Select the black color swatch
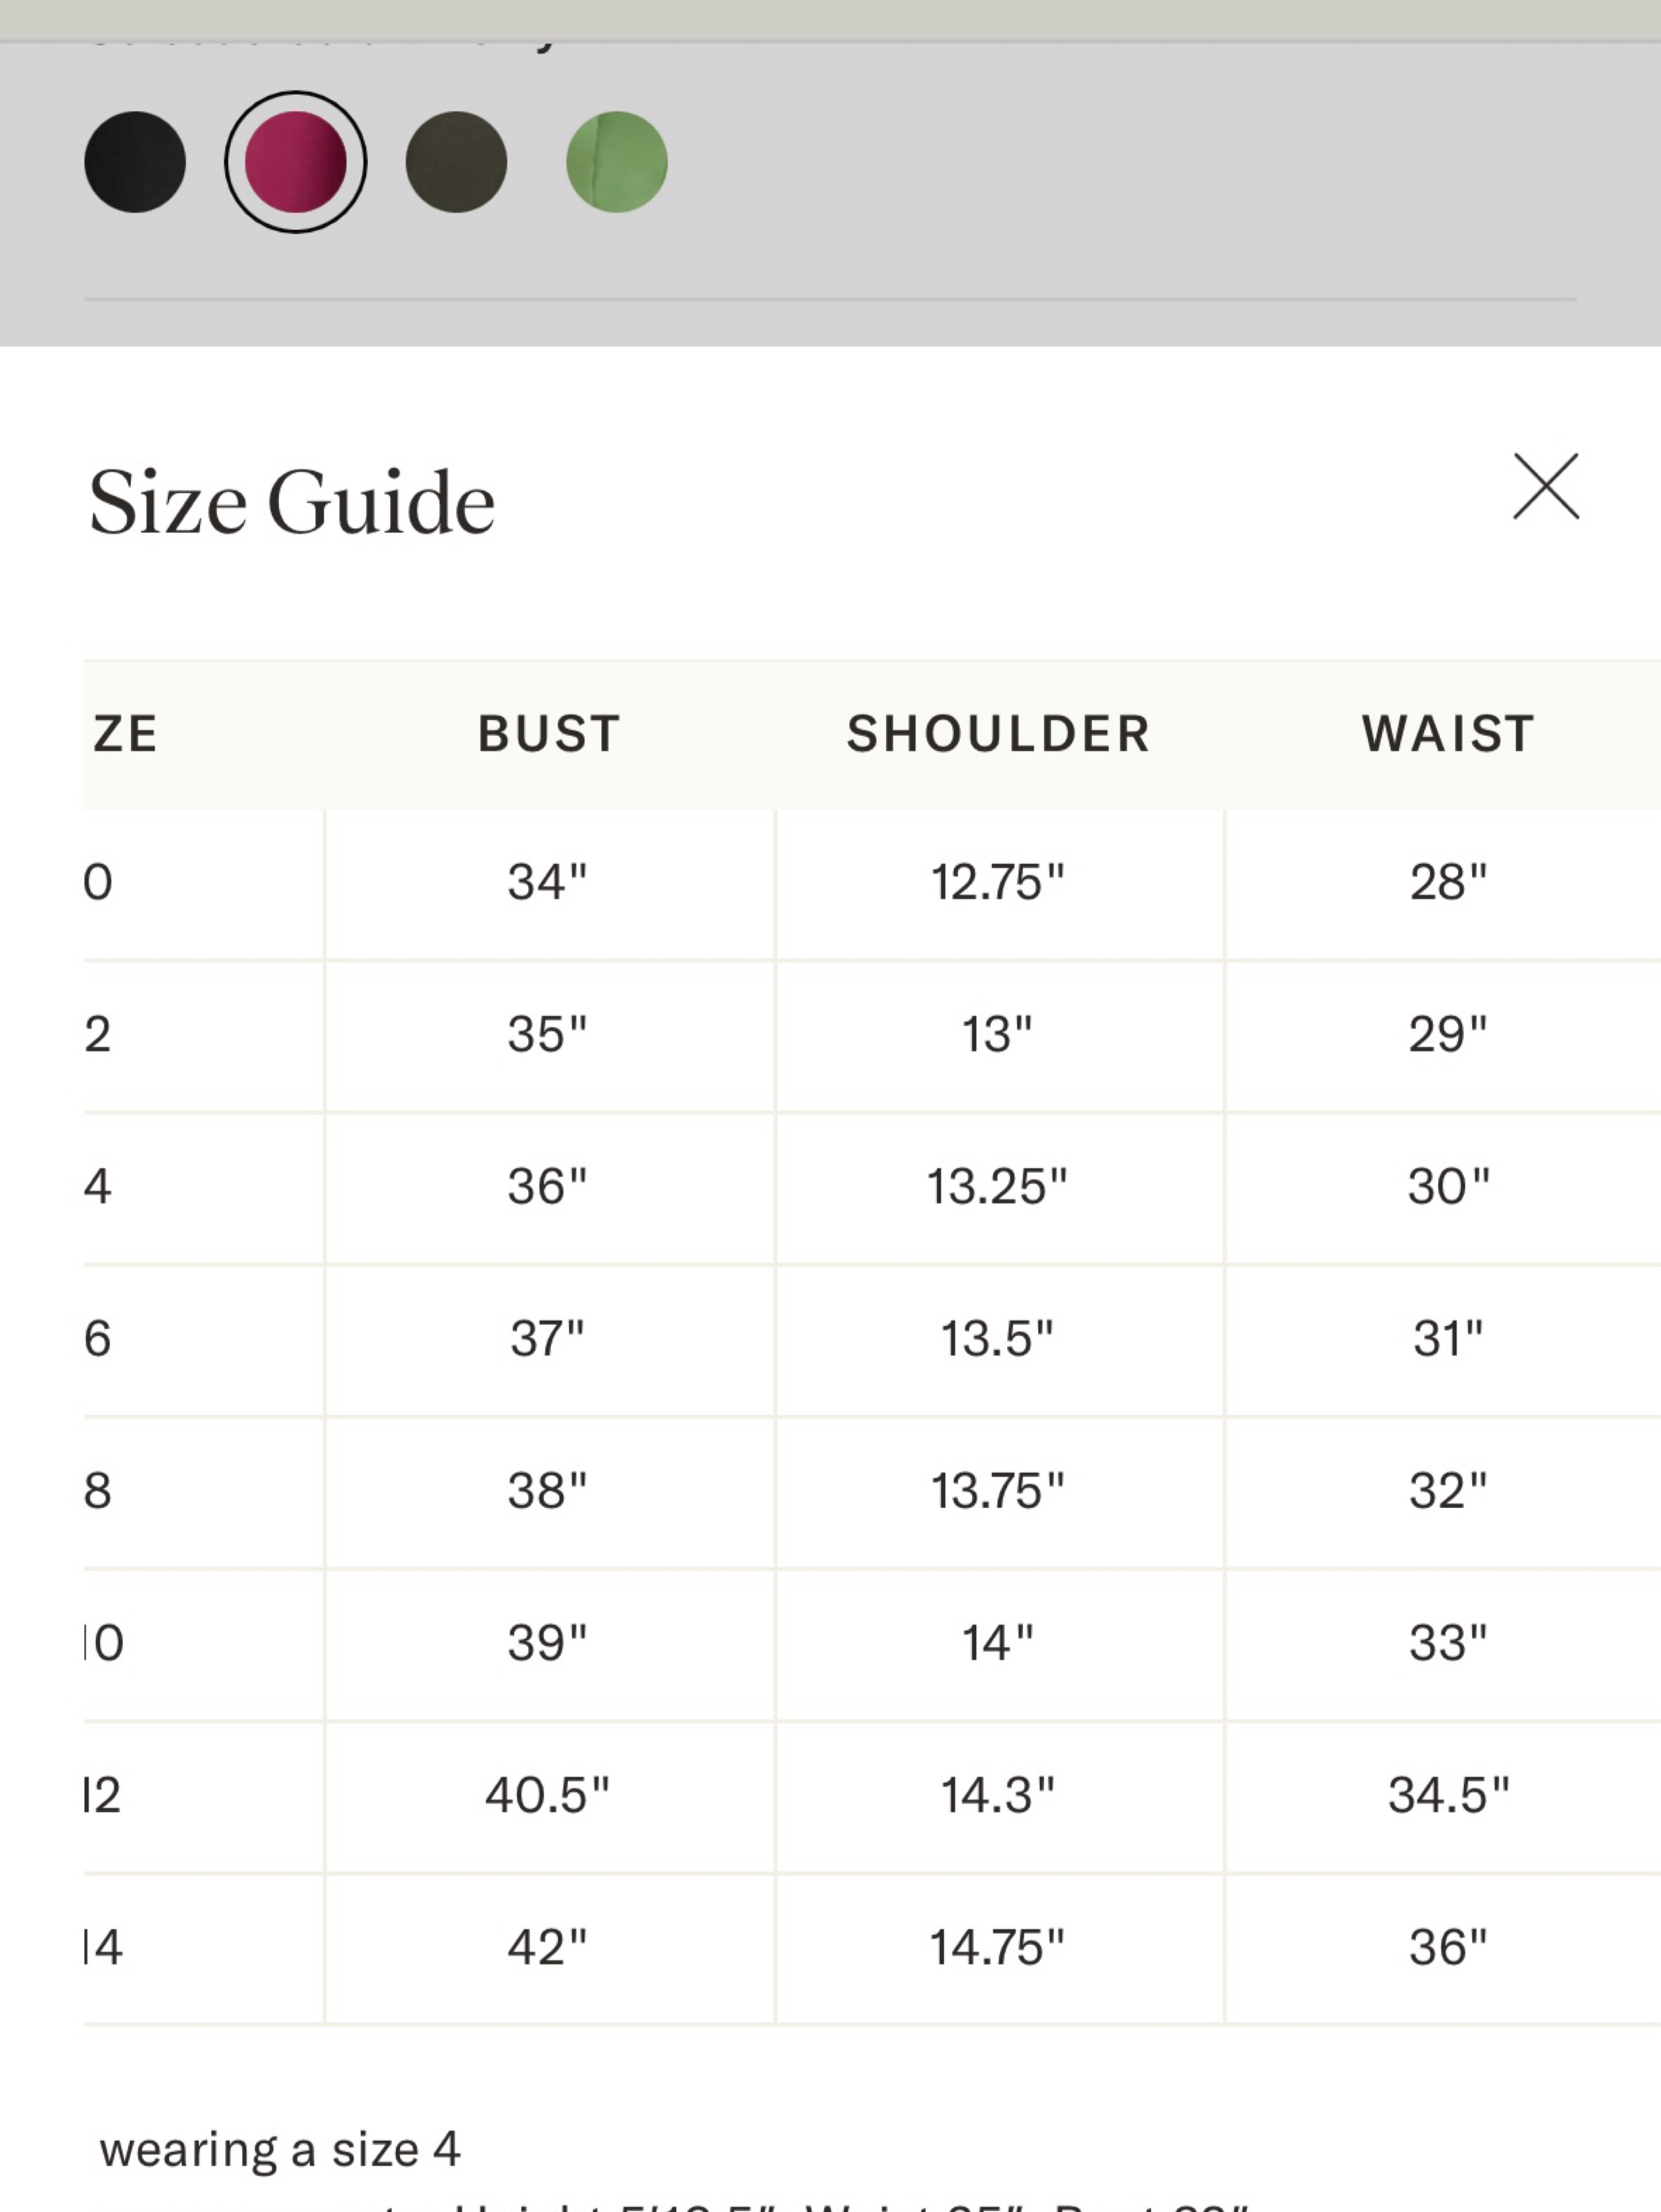The width and height of the screenshot is (1661, 2212). (x=135, y=162)
